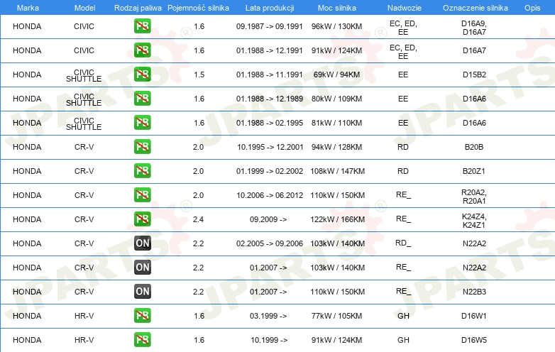The height and width of the screenshot is (352, 555).
Task: Click diesel ON icon in CR-V 02.2005 row
Action: (142, 243)
